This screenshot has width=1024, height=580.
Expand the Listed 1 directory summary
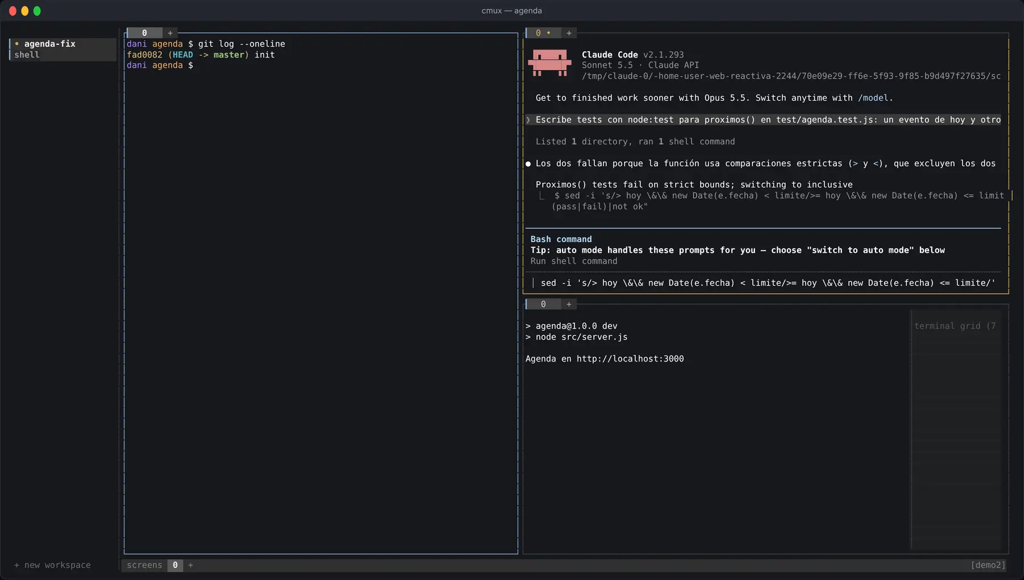click(635, 142)
